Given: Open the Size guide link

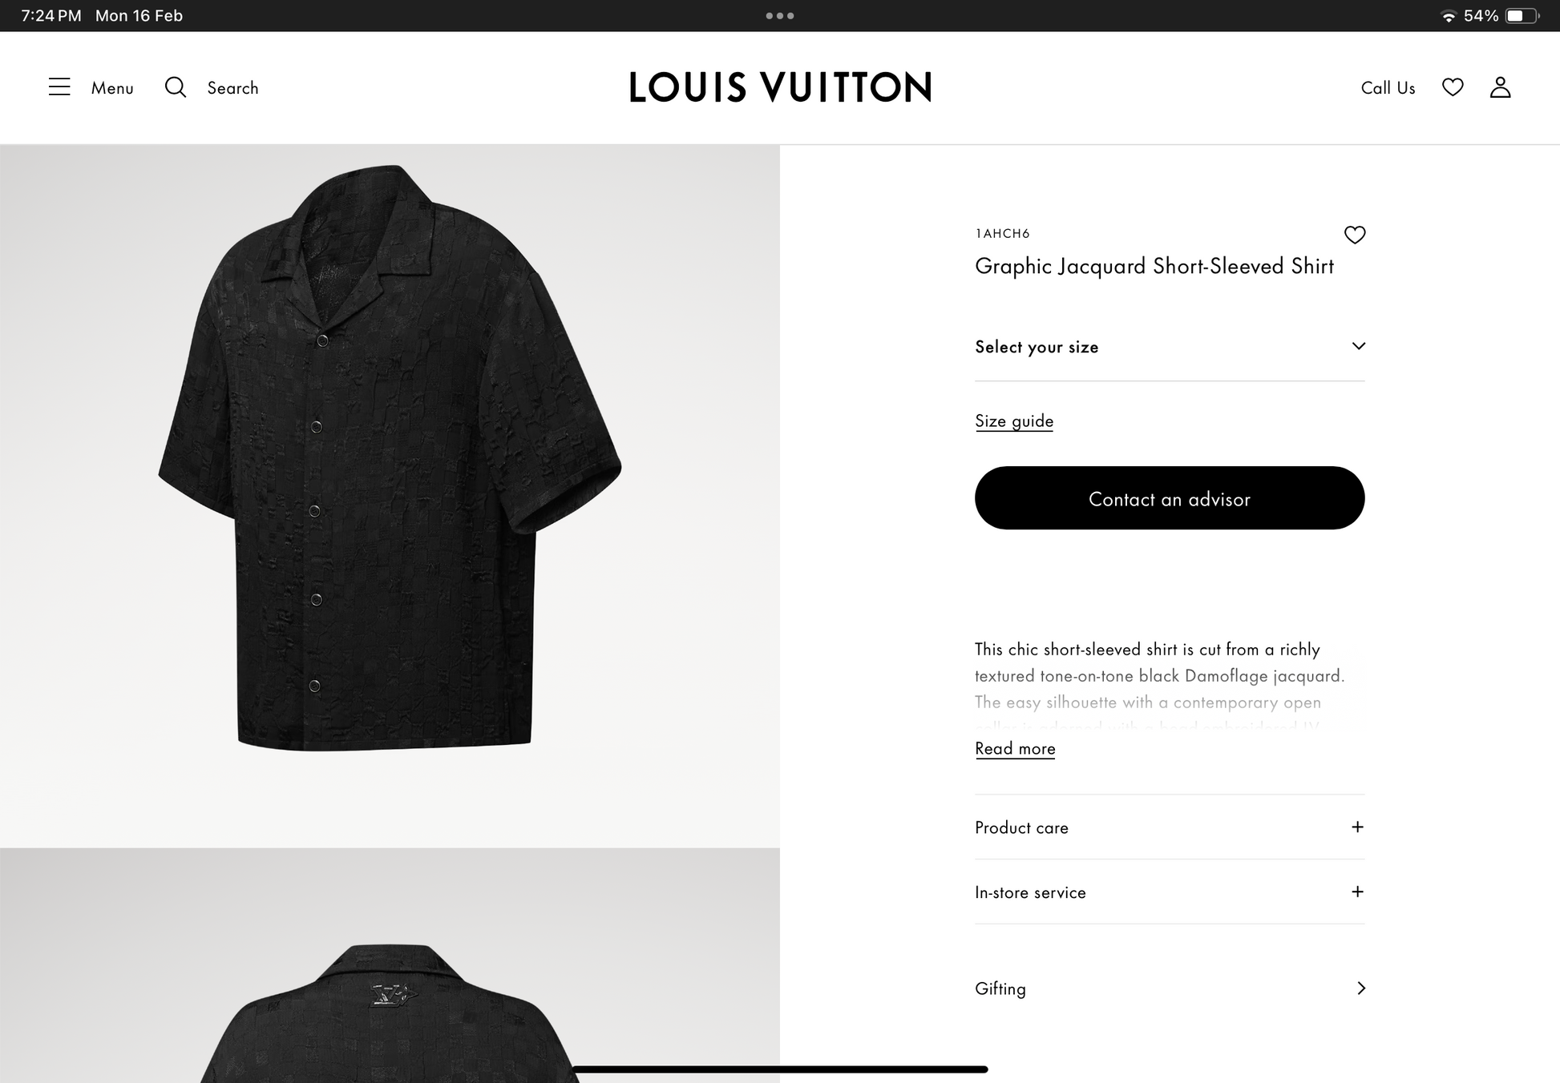Looking at the screenshot, I should coord(1013,421).
